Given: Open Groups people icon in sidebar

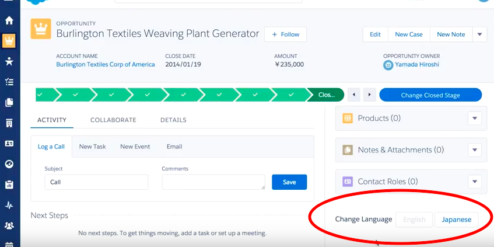Looking at the screenshot, I should coord(9,225).
